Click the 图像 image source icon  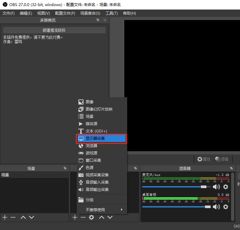coord(81,102)
